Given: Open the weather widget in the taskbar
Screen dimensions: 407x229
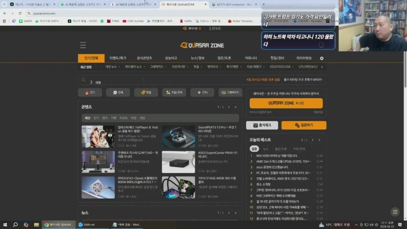Looking at the screenshot, I should tap(335, 225).
